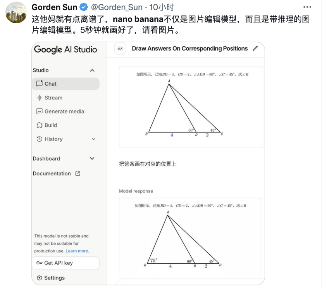The height and width of the screenshot is (290, 322).
Task: Click the Build puzzle-piece icon
Action: 39,125
